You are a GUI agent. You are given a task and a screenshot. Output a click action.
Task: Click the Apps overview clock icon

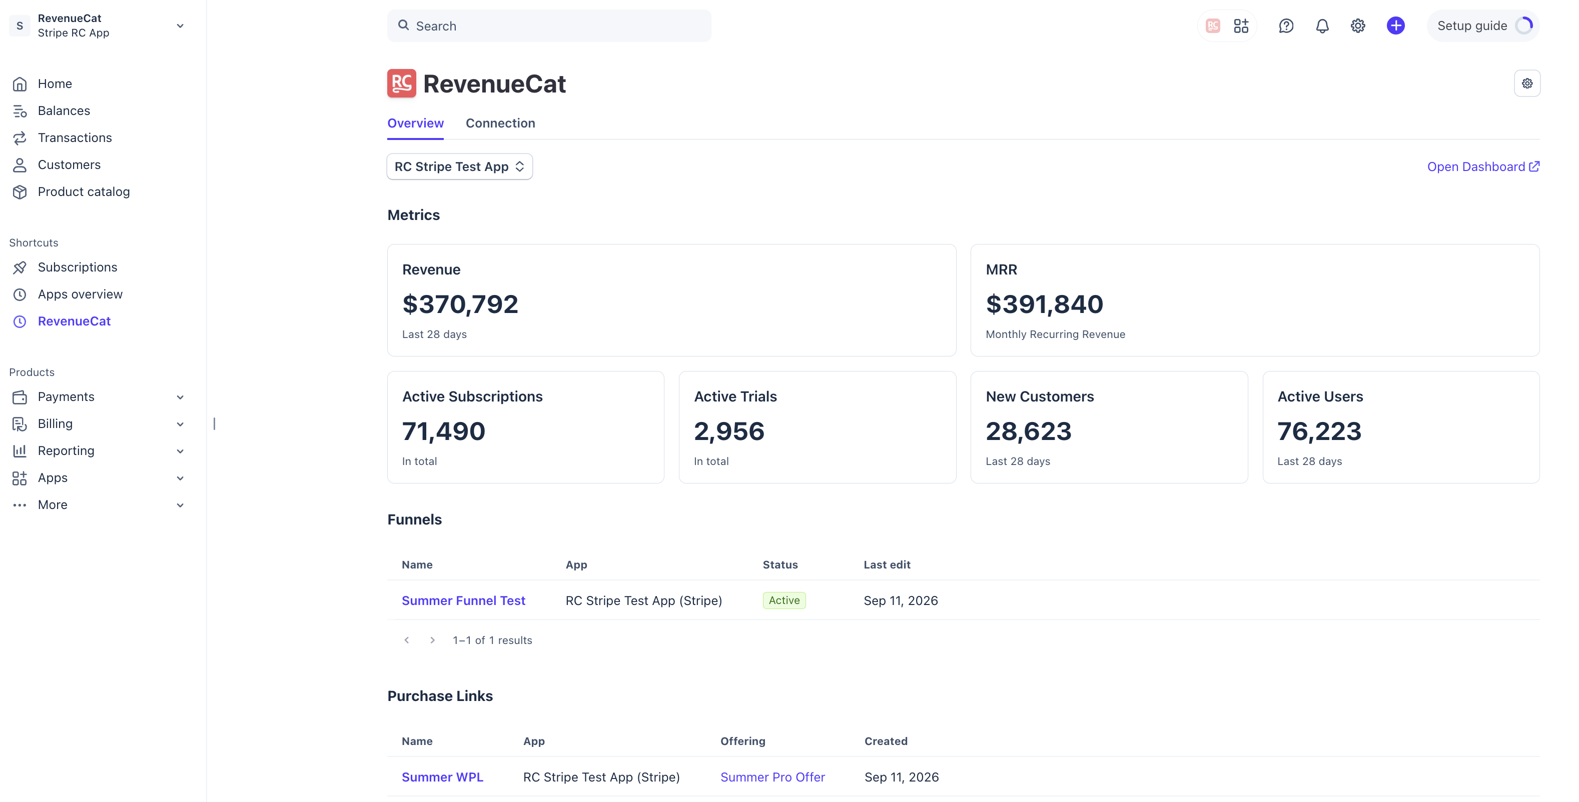tap(20, 294)
